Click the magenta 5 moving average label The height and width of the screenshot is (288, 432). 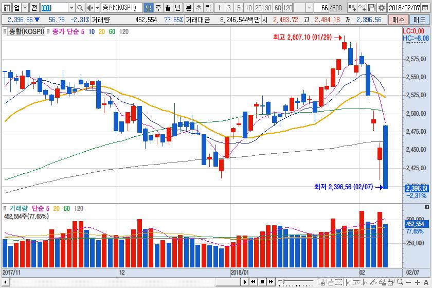[82, 32]
